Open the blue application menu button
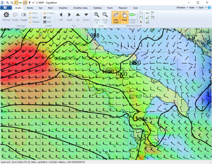 [6, 8]
